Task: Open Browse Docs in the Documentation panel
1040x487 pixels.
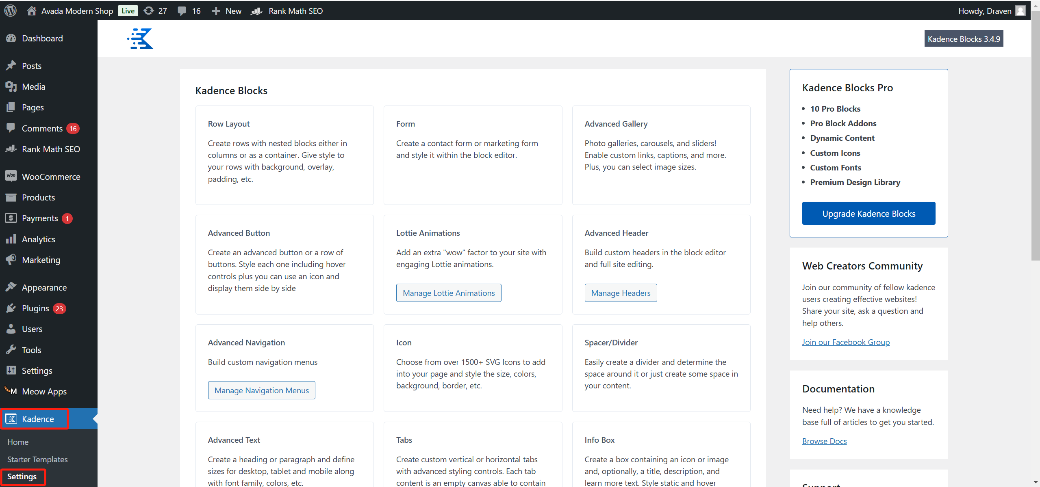Action: 824,441
